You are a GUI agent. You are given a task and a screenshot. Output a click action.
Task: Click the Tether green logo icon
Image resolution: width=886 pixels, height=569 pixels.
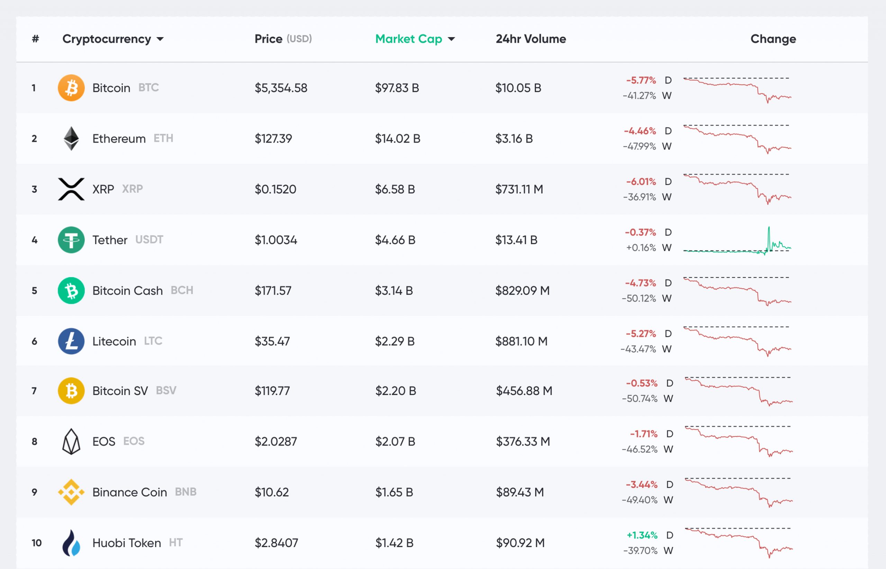(71, 240)
